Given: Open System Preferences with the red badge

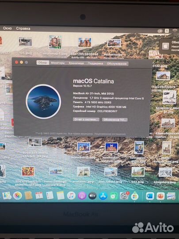Looking at the screenshot, I should [124, 196].
